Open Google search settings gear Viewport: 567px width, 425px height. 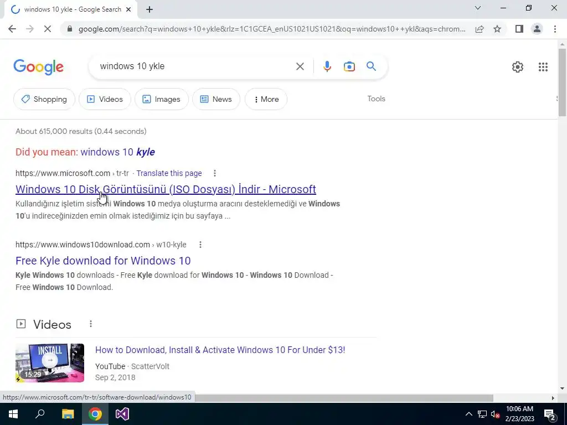click(x=518, y=67)
